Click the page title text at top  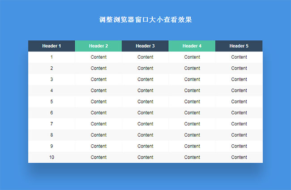[145, 20]
